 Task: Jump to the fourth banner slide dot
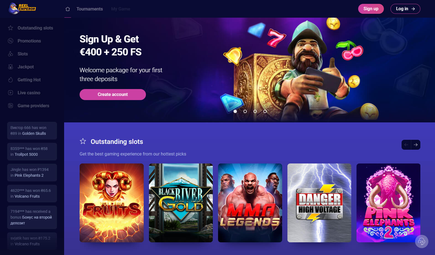265,111
